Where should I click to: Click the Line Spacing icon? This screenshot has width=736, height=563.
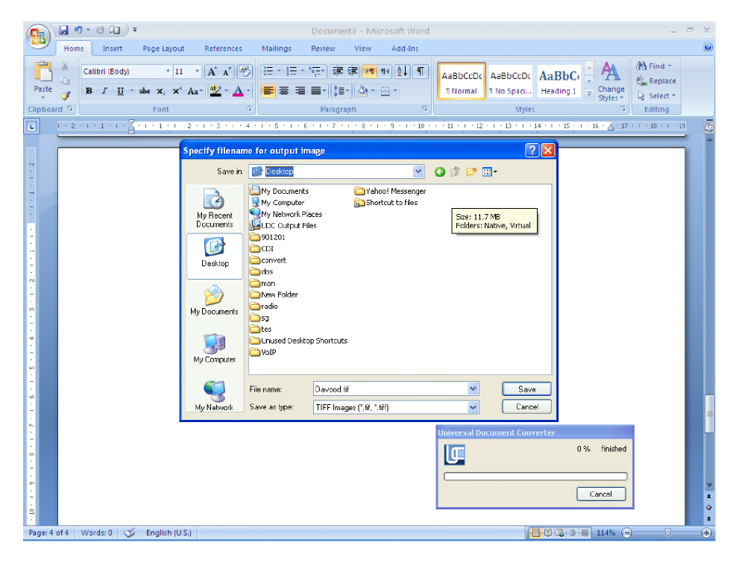click(x=341, y=91)
